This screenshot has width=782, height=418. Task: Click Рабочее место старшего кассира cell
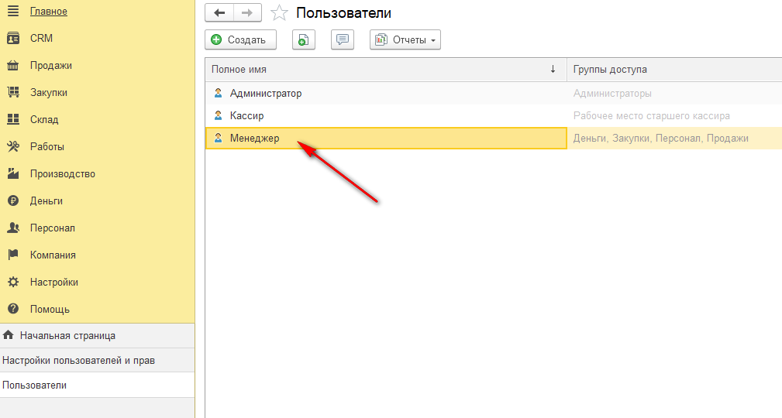pos(674,115)
